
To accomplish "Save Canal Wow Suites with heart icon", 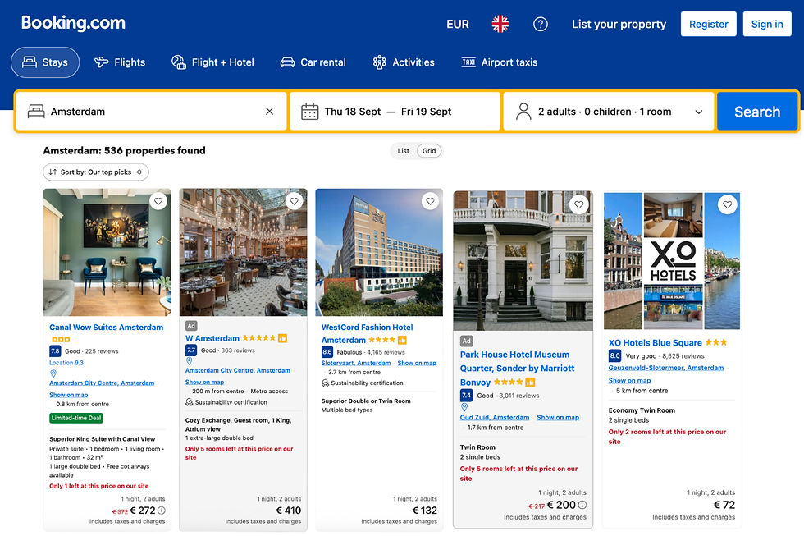I will 158,202.
